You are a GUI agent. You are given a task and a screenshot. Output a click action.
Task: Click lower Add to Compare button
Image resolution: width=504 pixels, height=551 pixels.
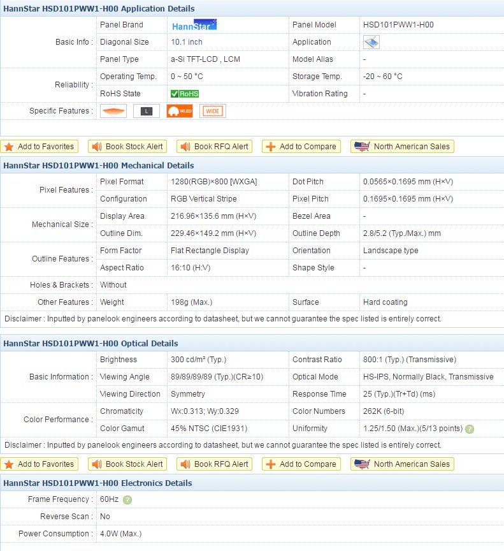[x=301, y=464]
